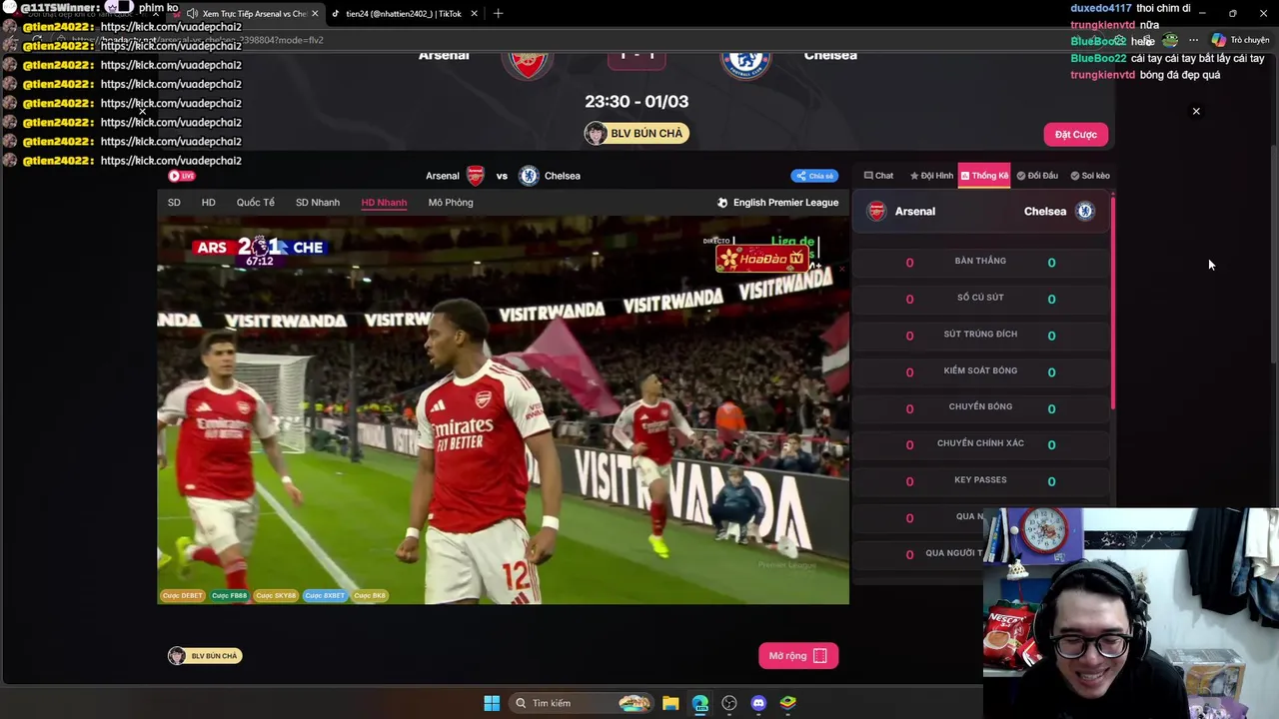Switch to the TikTok tien24 browser tab
Screen dimensions: 1279x719
[x=402, y=14]
